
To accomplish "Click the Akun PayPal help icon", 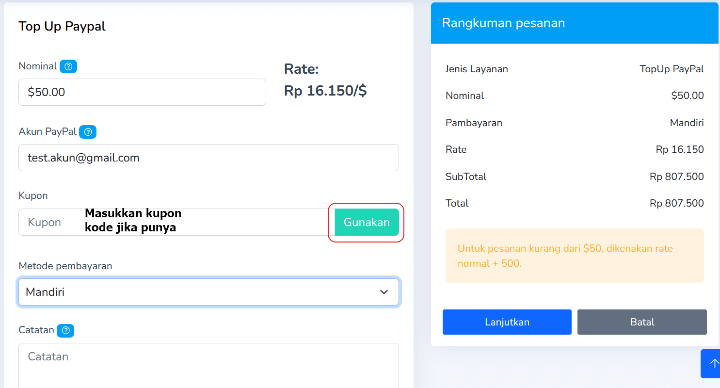I will 88,131.
